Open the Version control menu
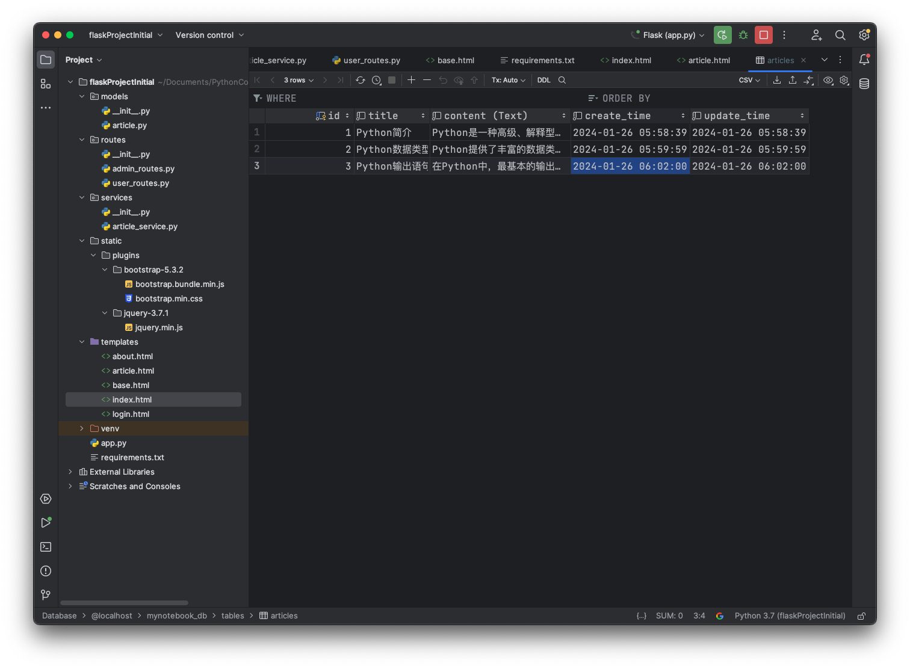The image size is (910, 669). tap(209, 35)
